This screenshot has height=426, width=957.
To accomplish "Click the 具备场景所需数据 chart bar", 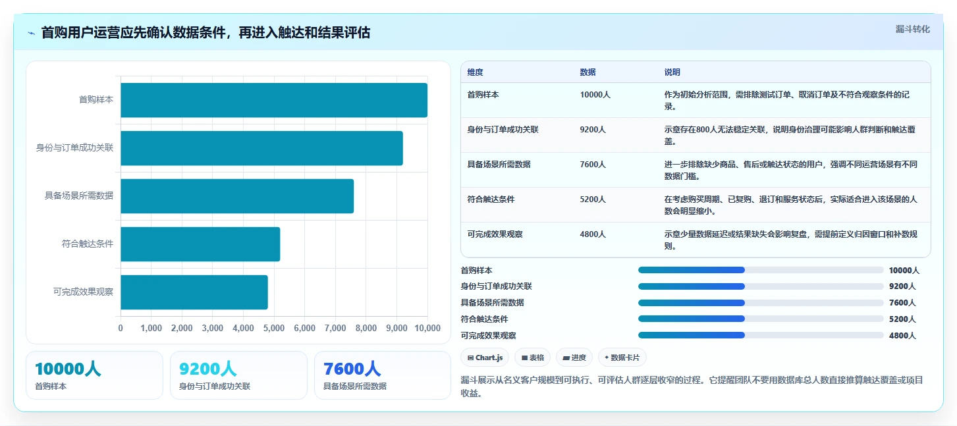I will tap(237, 196).
